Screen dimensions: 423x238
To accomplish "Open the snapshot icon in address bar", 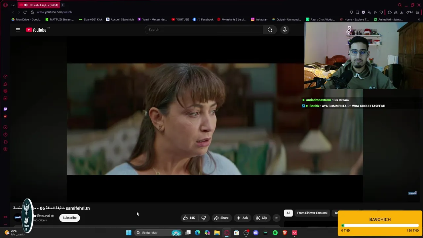I will pyautogui.click(x=357, y=12).
